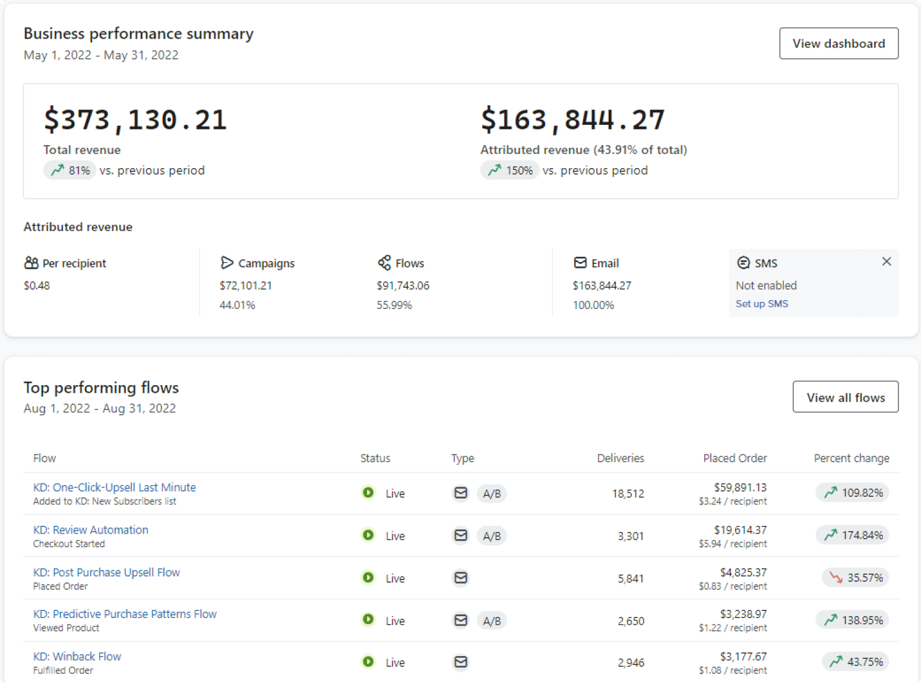This screenshot has height=684, width=921.
Task: Click the SMS chat bubble icon
Action: pyautogui.click(x=743, y=263)
